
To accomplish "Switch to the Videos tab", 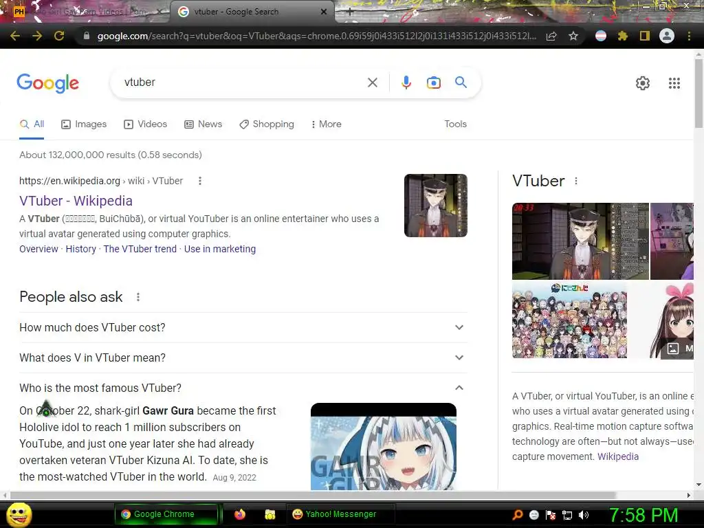I will [146, 124].
